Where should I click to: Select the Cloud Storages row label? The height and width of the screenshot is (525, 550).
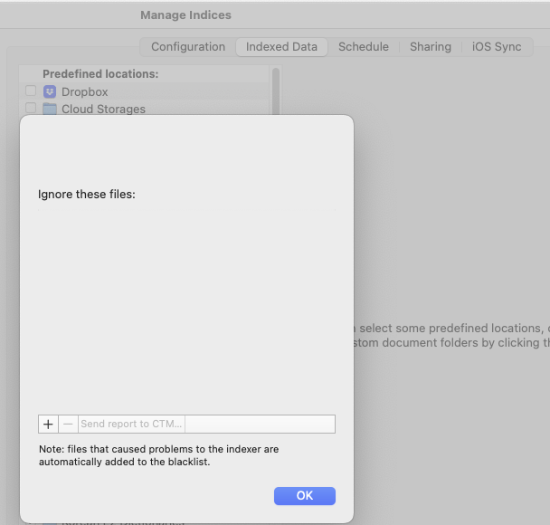[x=103, y=109]
